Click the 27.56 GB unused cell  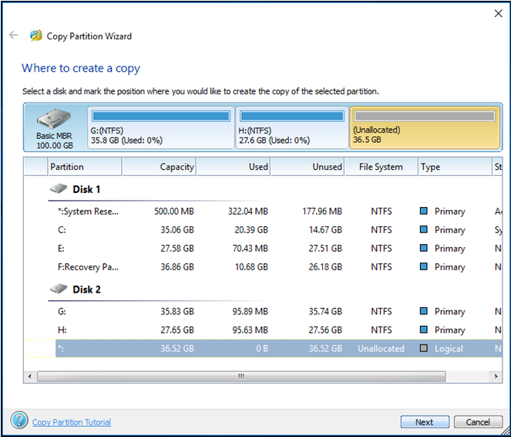point(325,330)
